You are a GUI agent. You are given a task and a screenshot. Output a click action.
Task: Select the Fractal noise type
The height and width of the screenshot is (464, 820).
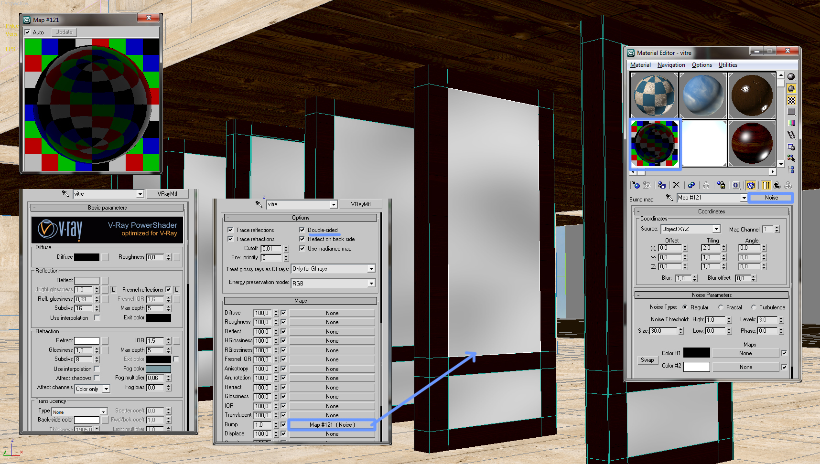721,307
